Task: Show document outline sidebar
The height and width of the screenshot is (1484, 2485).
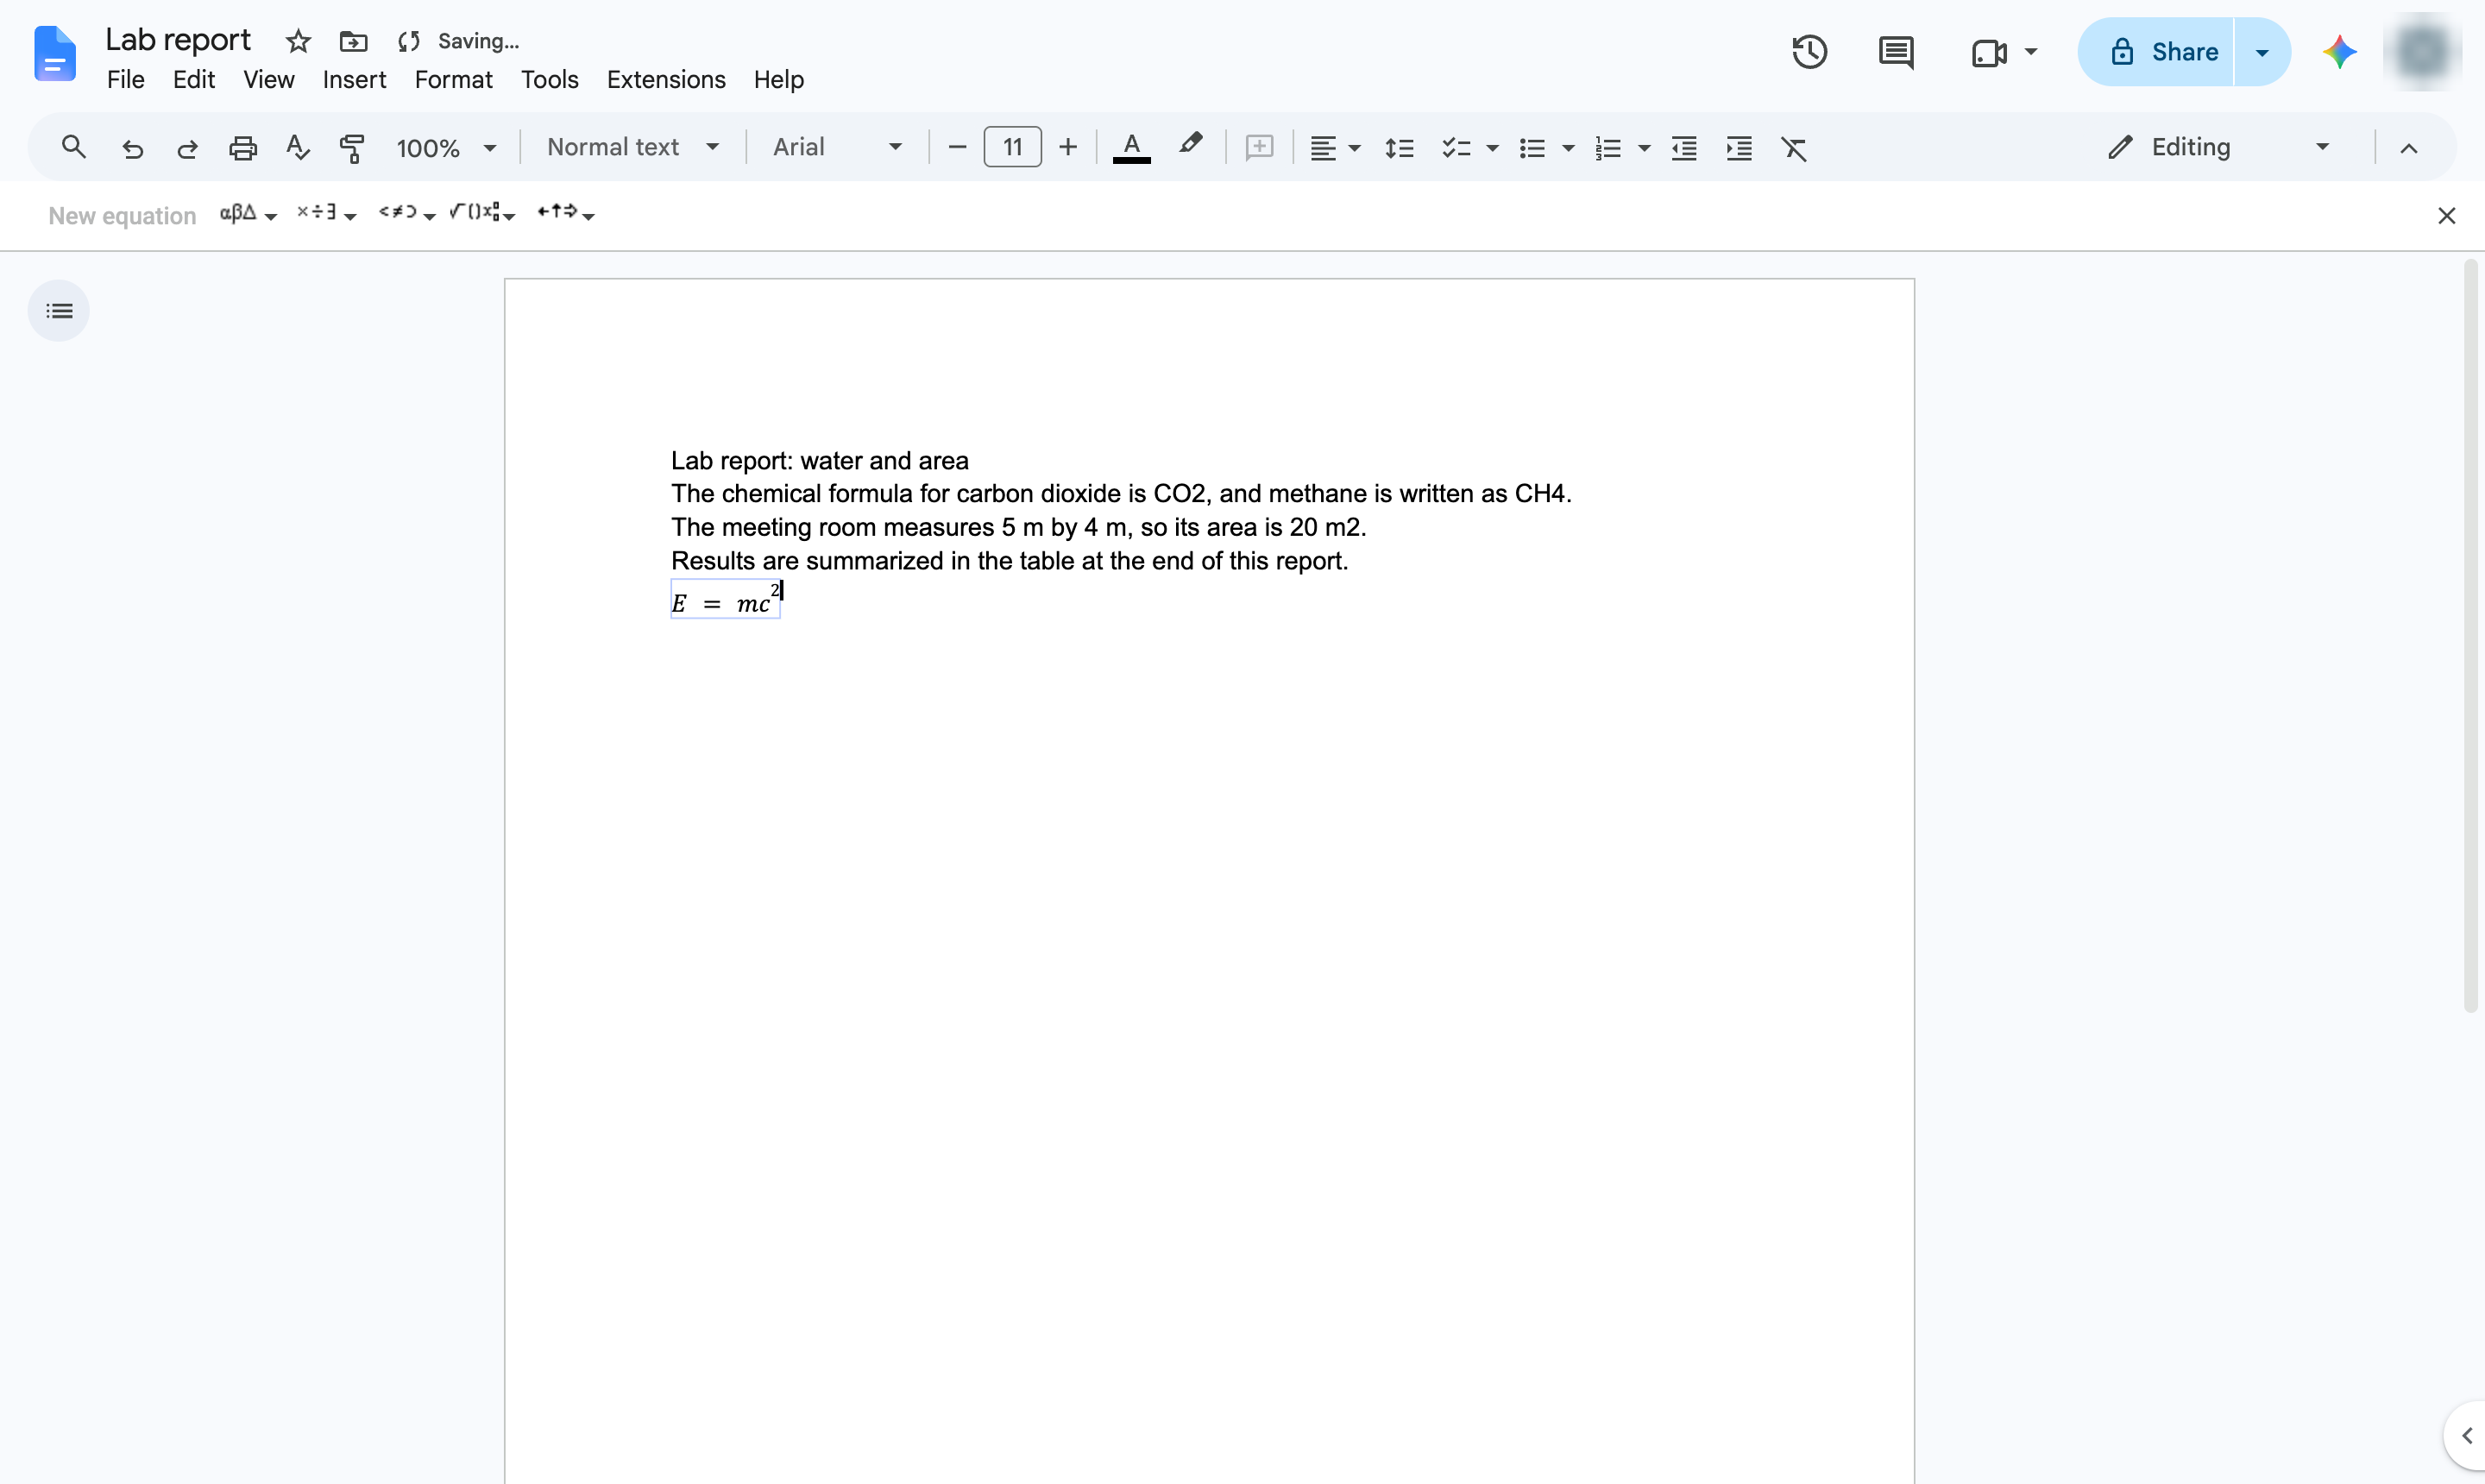Action: coord(59,311)
